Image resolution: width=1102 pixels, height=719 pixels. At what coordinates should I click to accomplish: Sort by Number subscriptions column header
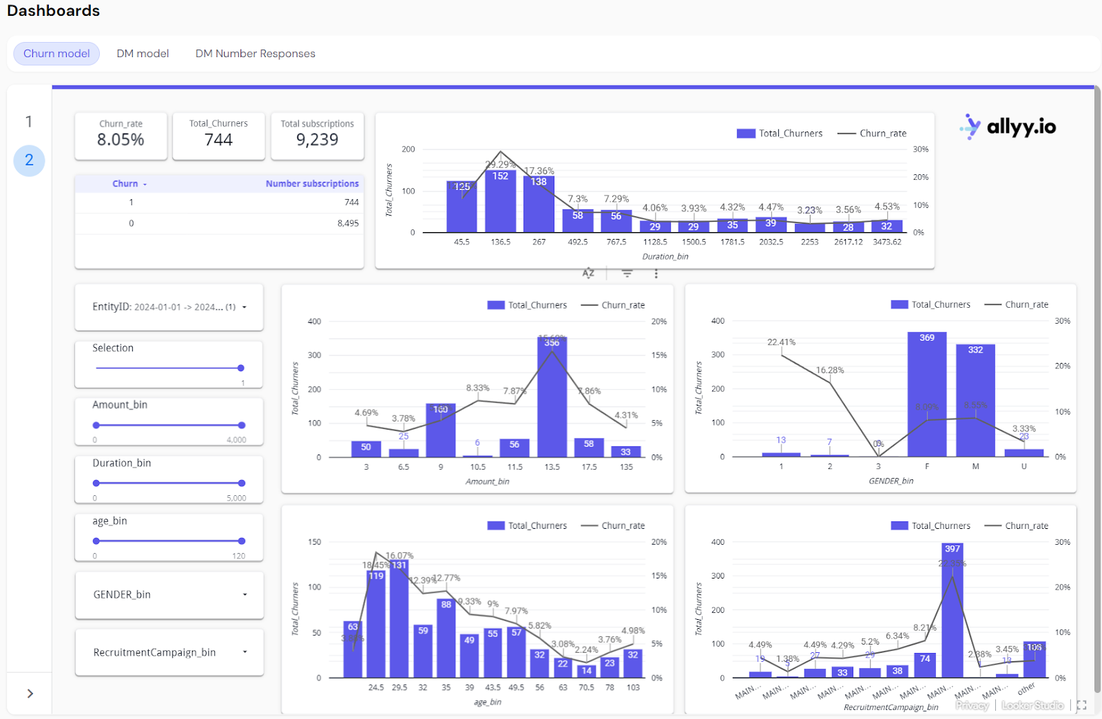coord(312,184)
